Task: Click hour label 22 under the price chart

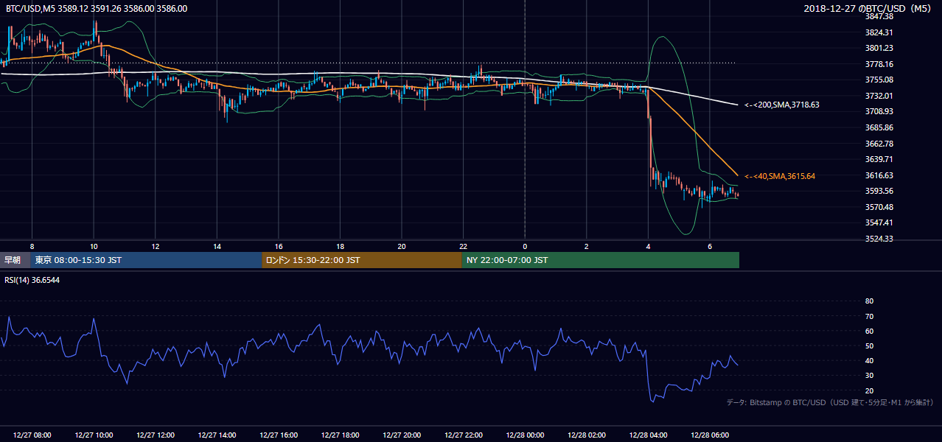Action: [463, 245]
